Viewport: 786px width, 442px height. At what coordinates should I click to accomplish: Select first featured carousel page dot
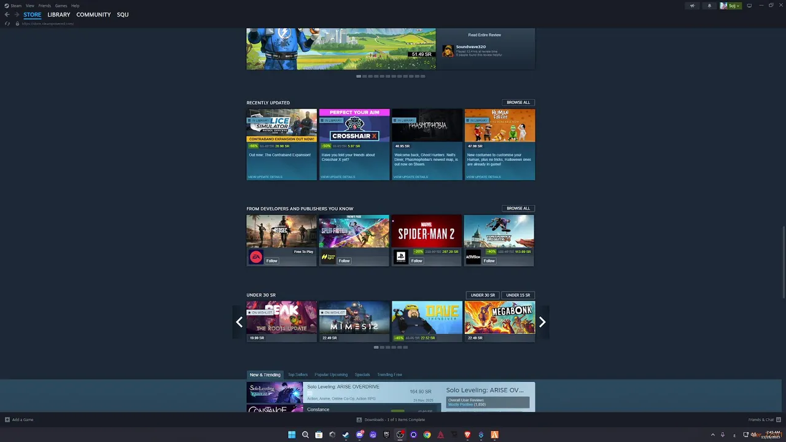click(x=359, y=76)
